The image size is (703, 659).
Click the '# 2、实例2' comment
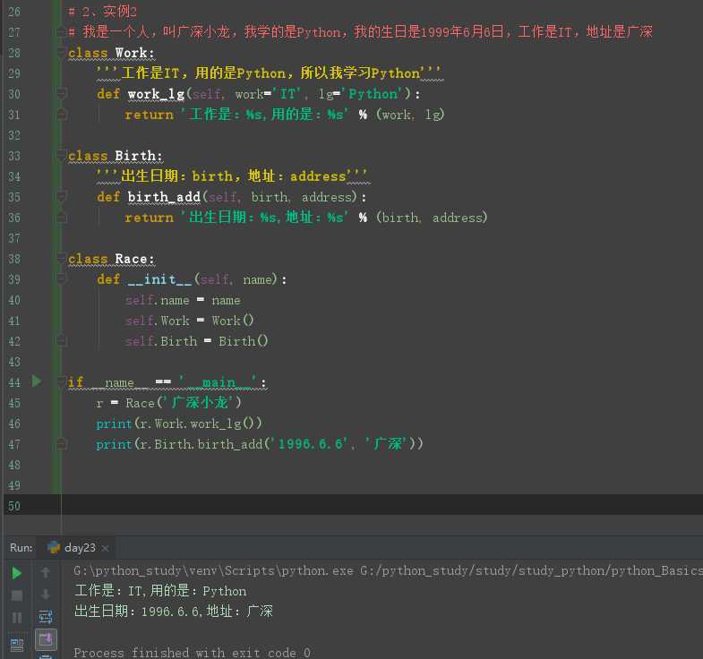tap(103, 12)
